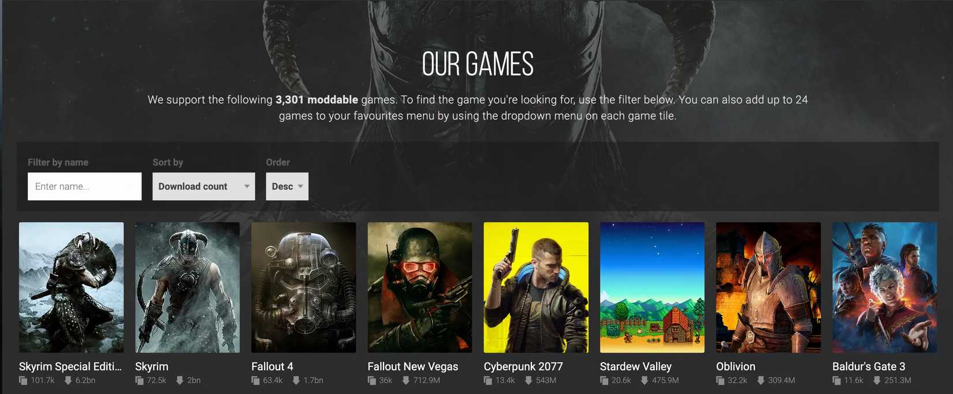The width and height of the screenshot is (953, 394).
Task: Click the mods icon beside 11.6k for Baldur's Gate 3
Action: (836, 381)
